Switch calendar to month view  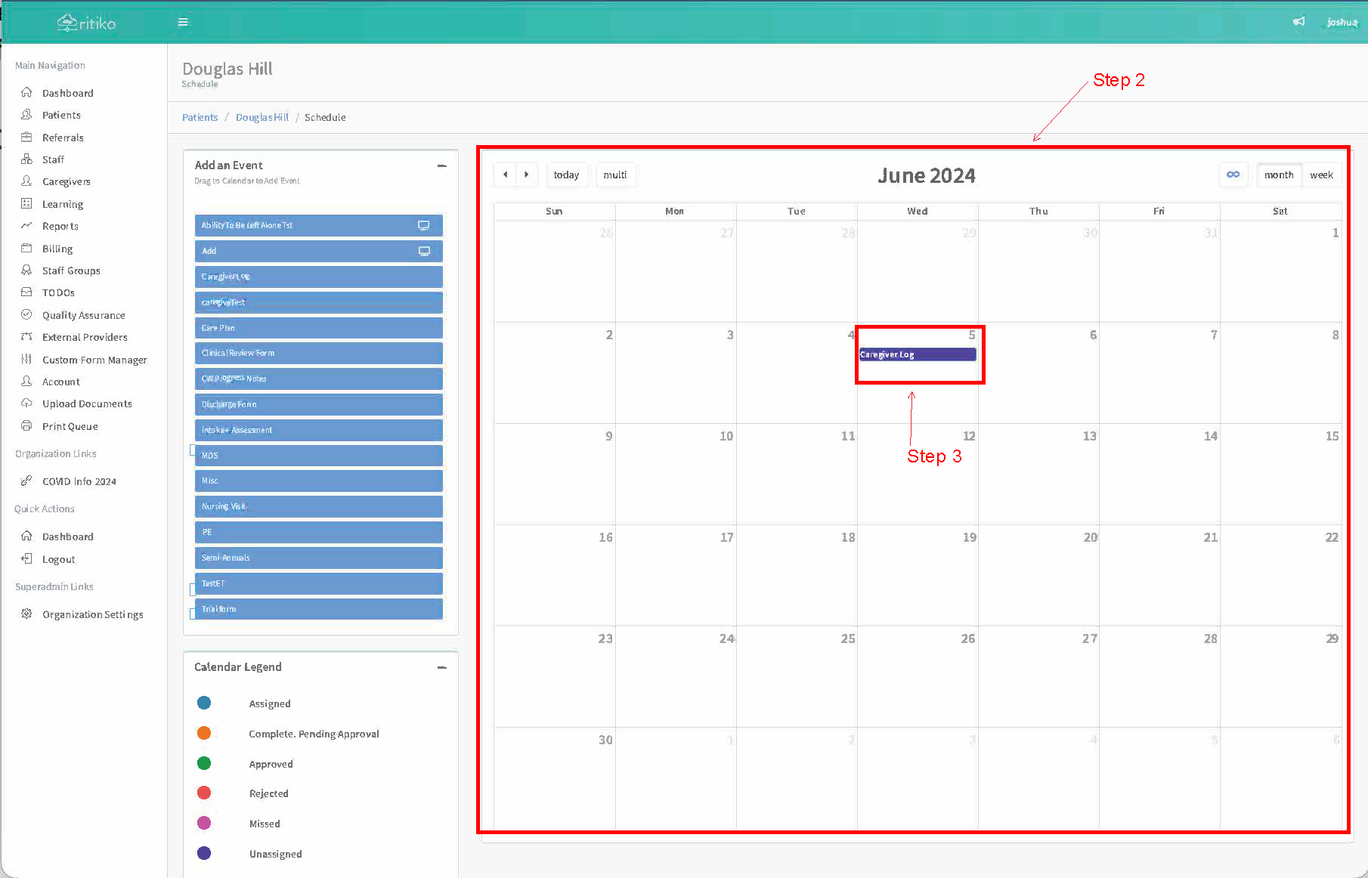1278,175
